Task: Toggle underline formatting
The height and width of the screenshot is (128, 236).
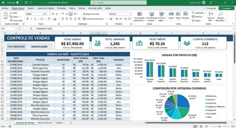Action: click(x=35, y=19)
